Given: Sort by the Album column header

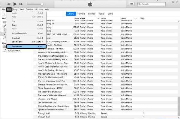Looking at the screenshot, I should pyautogui.click(x=103, y=19).
